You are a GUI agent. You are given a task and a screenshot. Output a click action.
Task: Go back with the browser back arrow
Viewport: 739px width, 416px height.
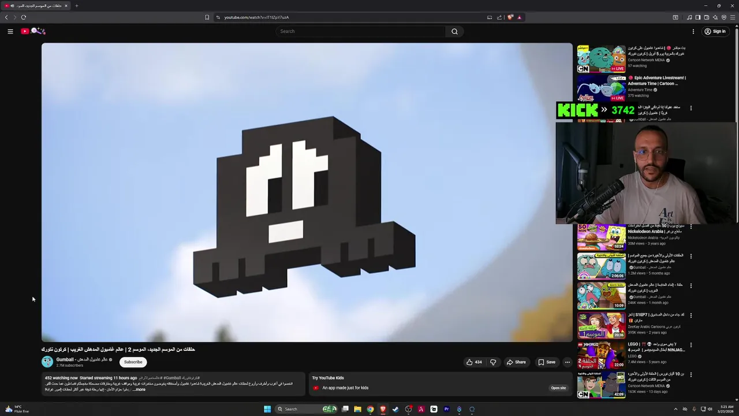pos(6,17)
